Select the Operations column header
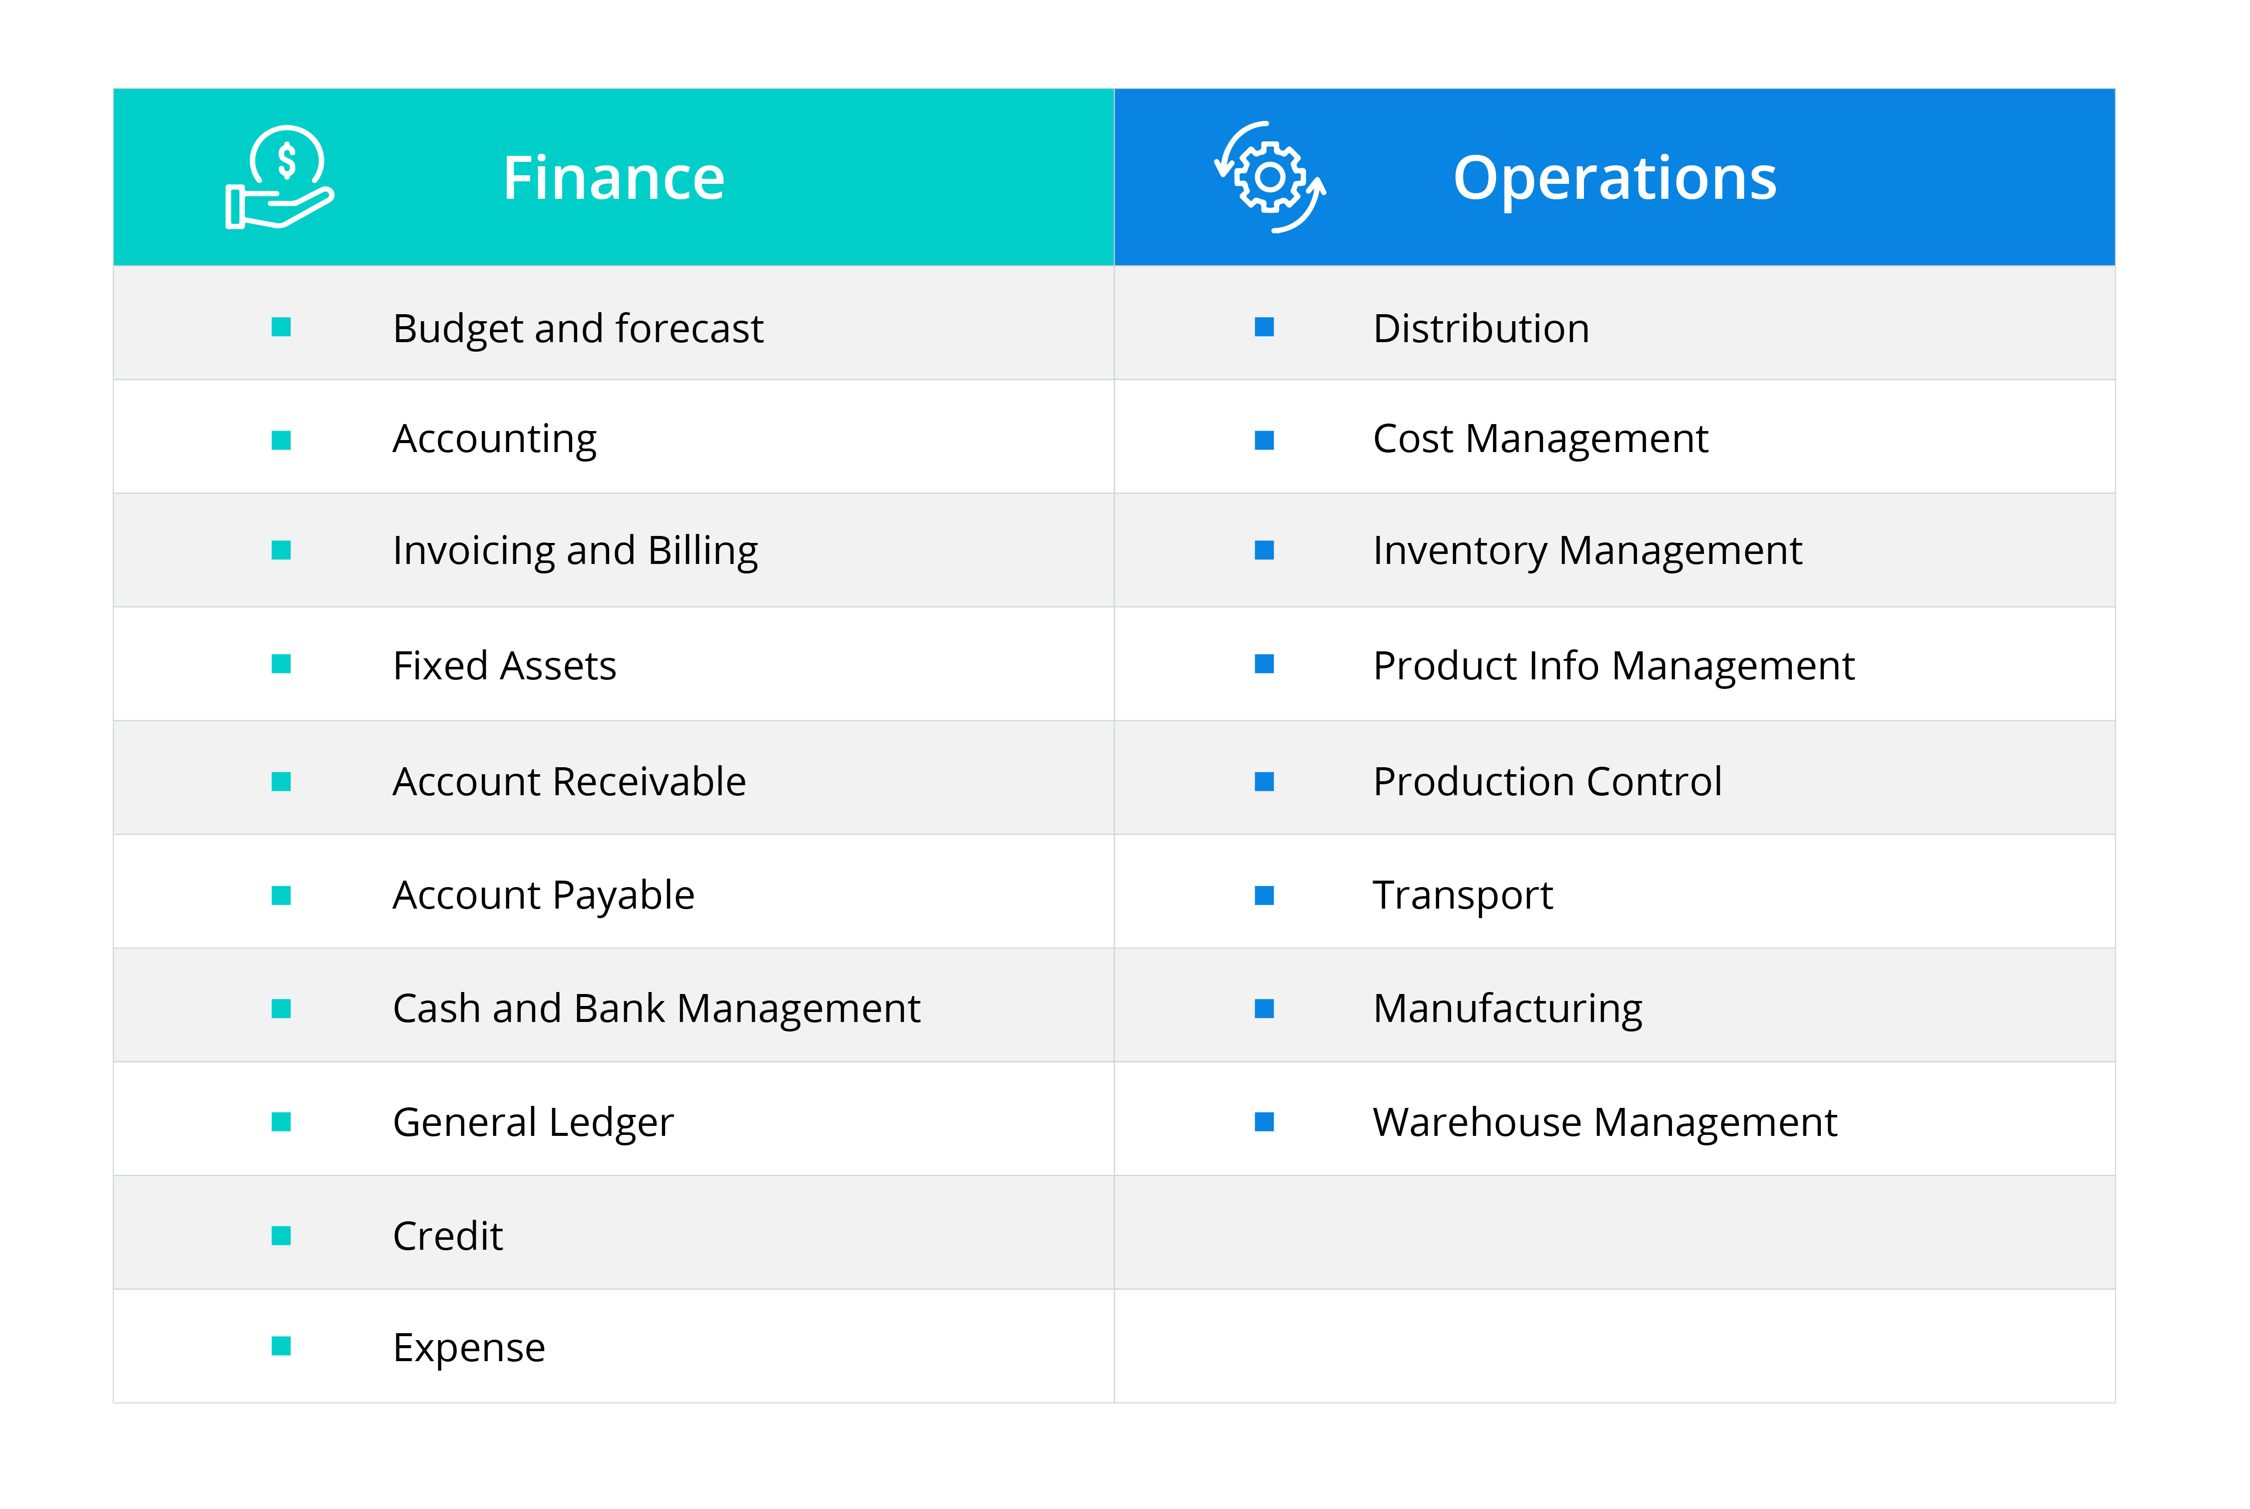 (x=1614, y=177)
